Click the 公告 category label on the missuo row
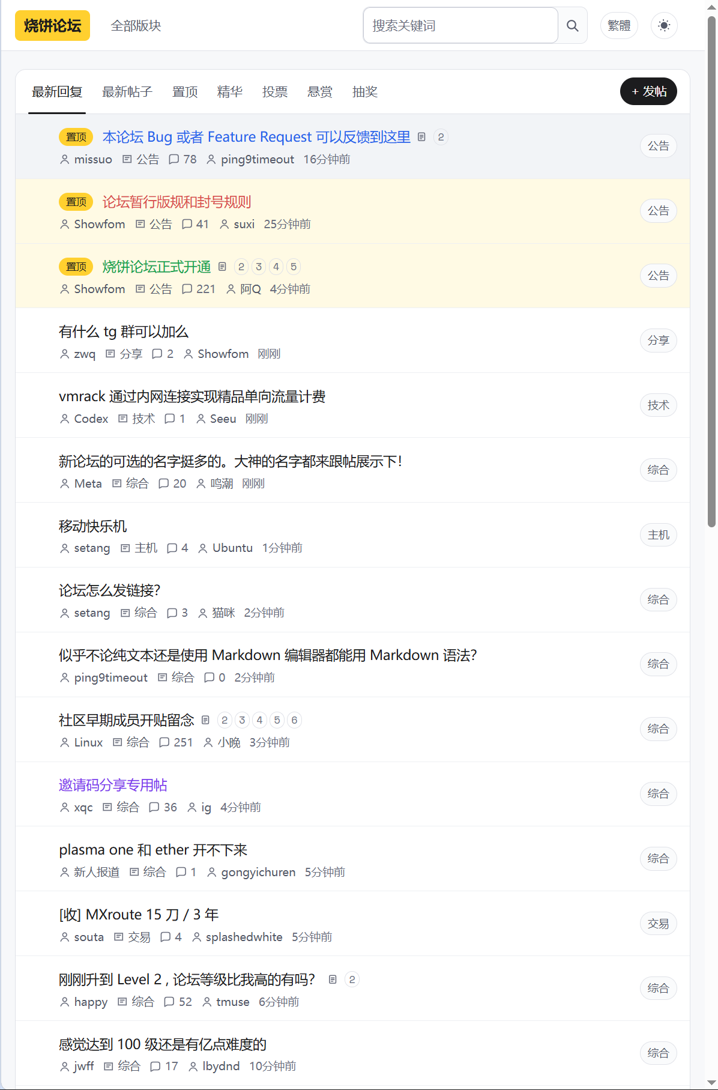Viewport: 718px width, 1090px height. click(x=148, y=159)
